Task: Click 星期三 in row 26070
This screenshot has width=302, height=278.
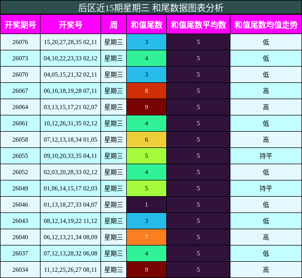Action: click(114, 74)
